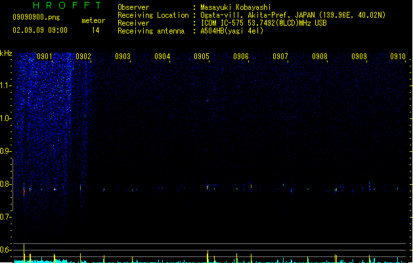
Task: Click the Receiver label
Action: pos(133,23)
